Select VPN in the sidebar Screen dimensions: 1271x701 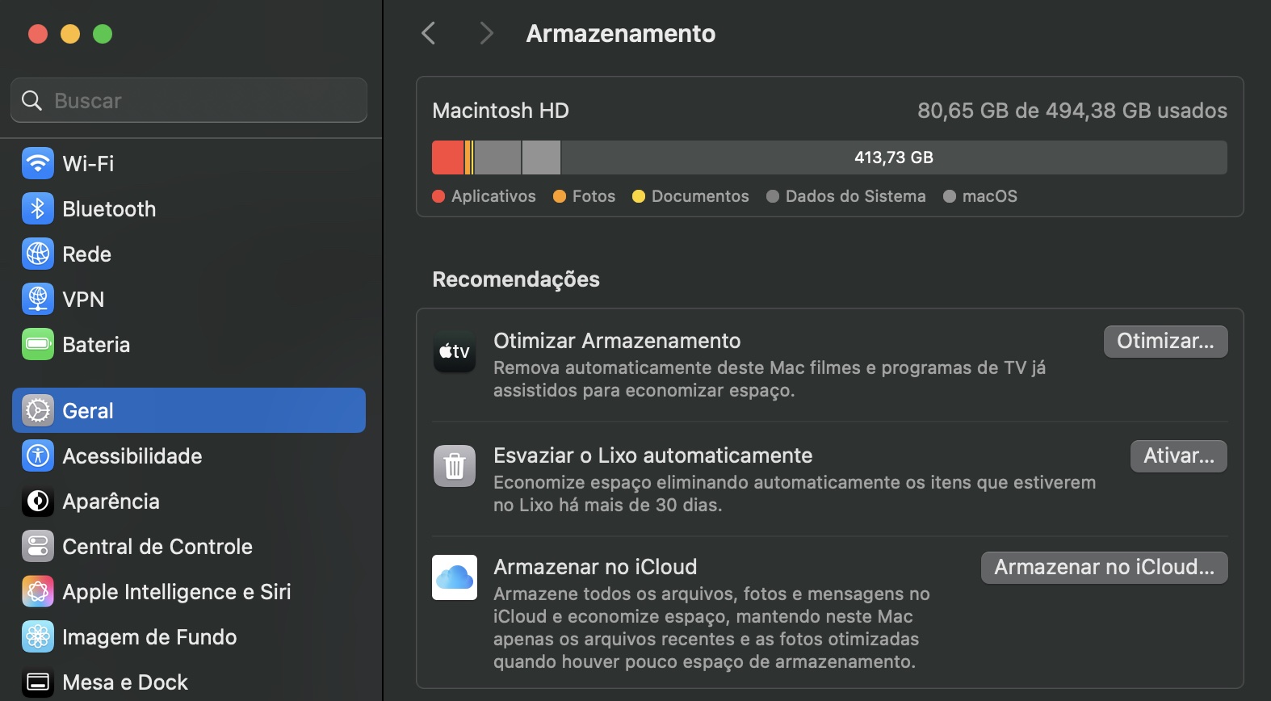[83, 299]
